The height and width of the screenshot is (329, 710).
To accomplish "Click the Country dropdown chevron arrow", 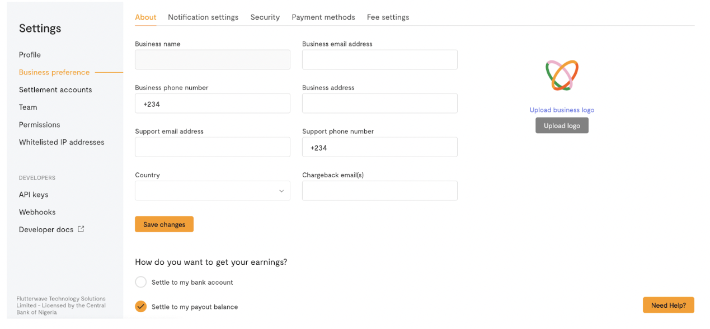I will [281, 191].
